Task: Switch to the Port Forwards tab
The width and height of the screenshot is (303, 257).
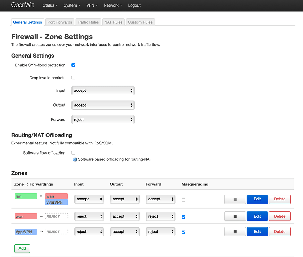Action: coord(60,22)
